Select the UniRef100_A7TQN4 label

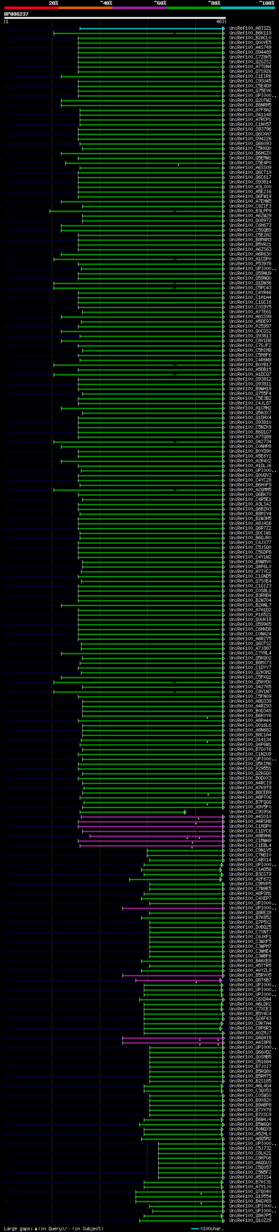click(x=250, y=67)
